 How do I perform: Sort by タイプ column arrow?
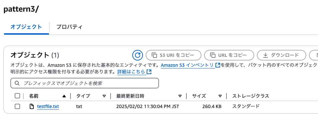click(104, 96)
